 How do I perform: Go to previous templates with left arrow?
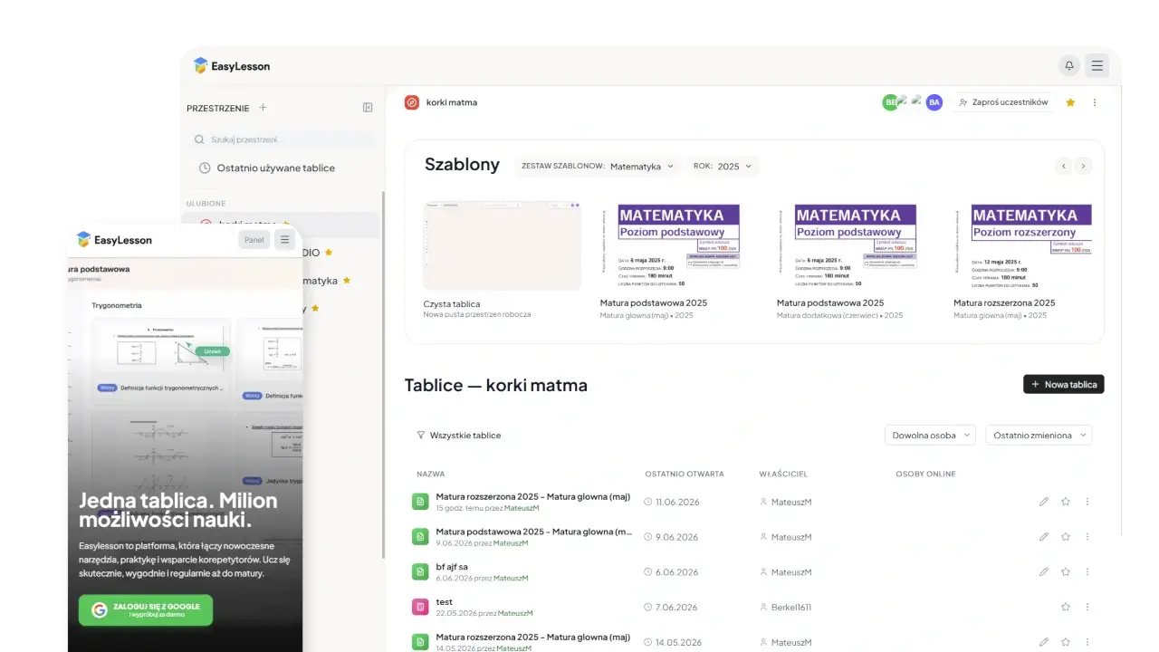(x=1064, y=166)
